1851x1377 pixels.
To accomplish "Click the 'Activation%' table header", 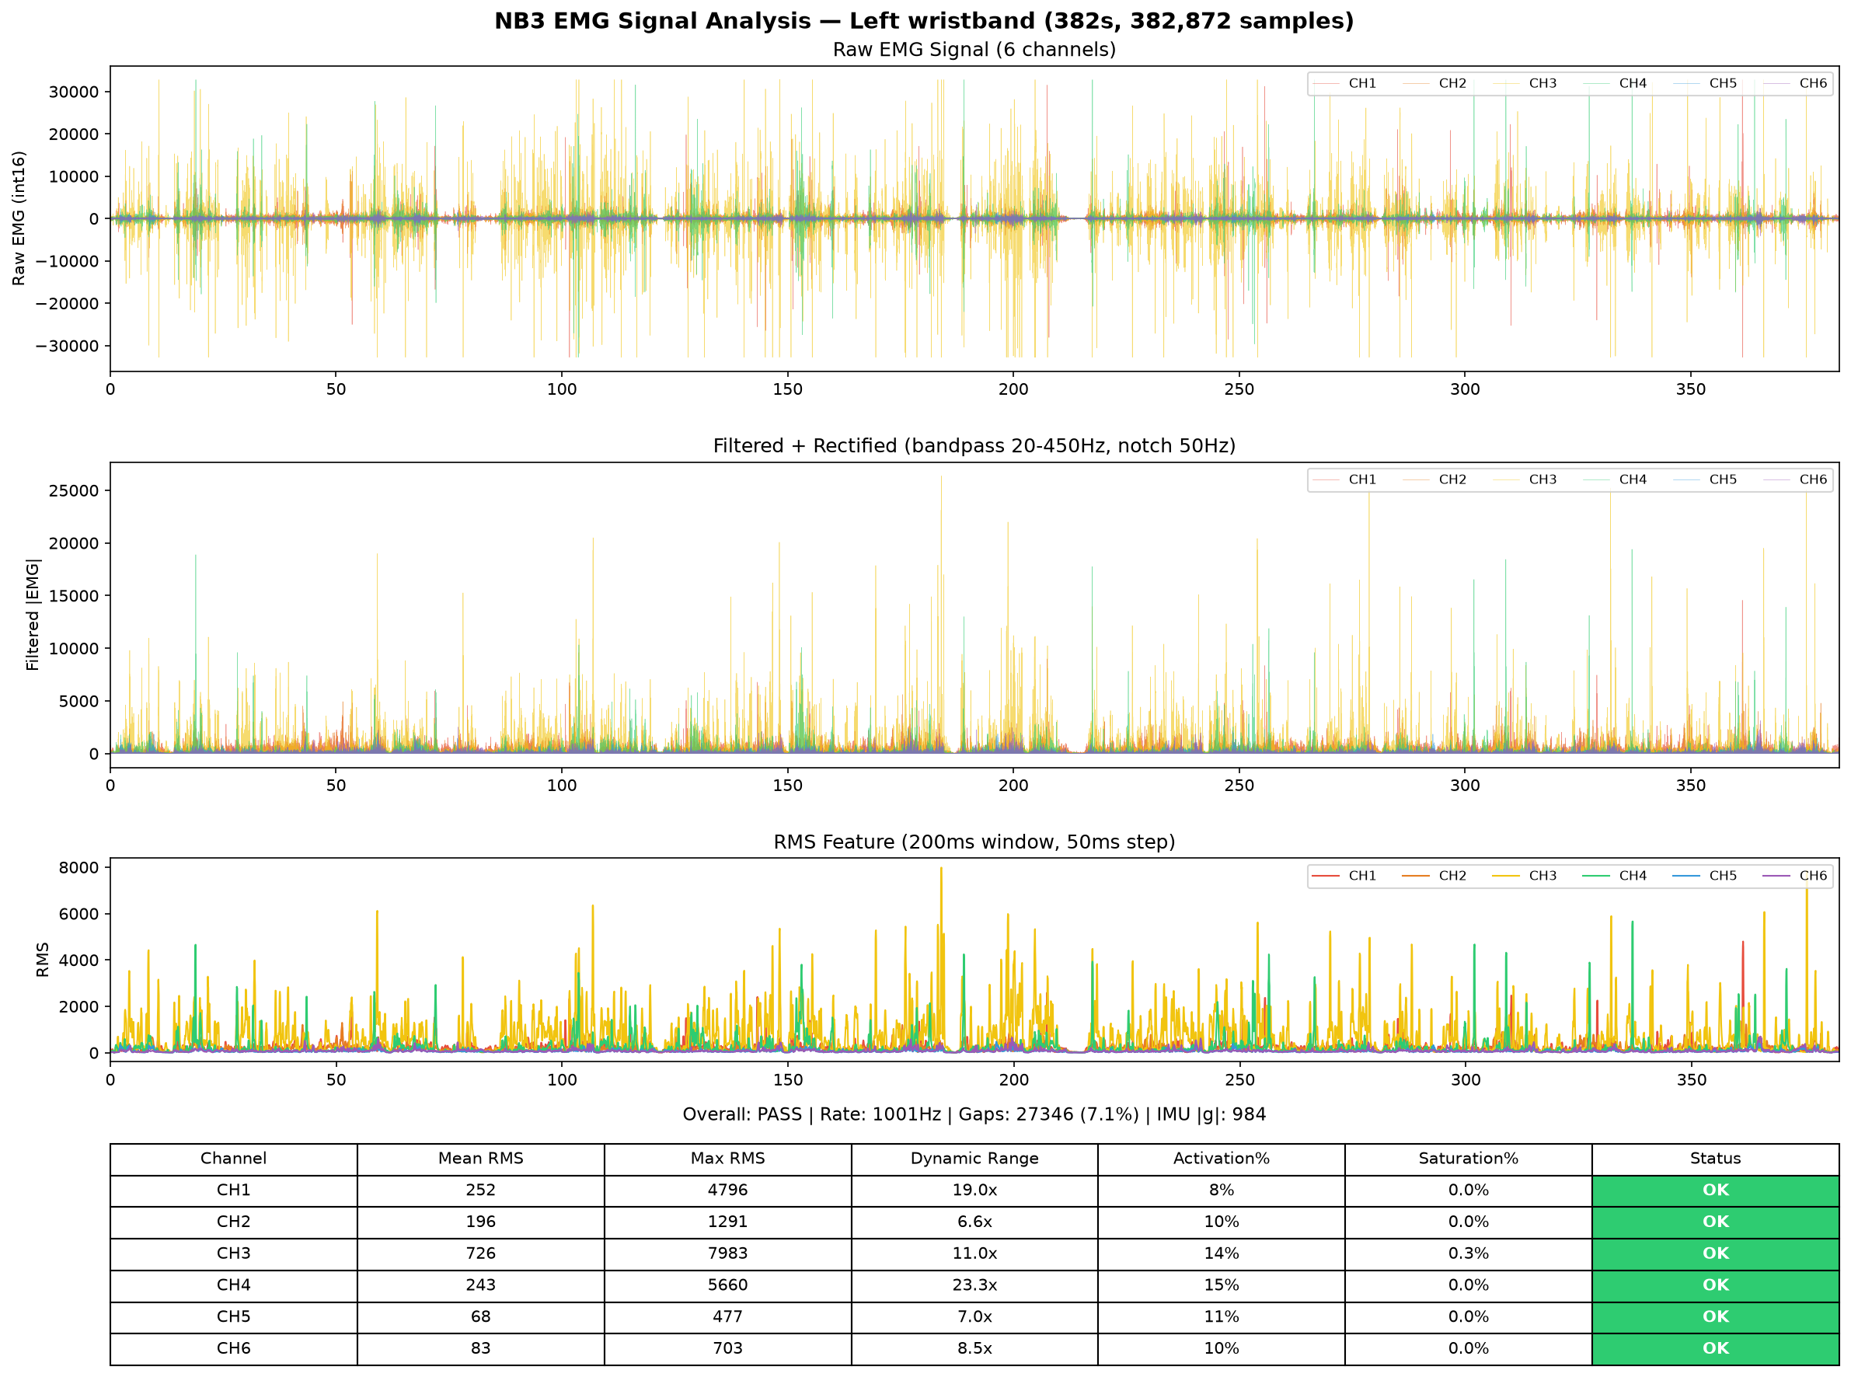I will 1222,1159.
